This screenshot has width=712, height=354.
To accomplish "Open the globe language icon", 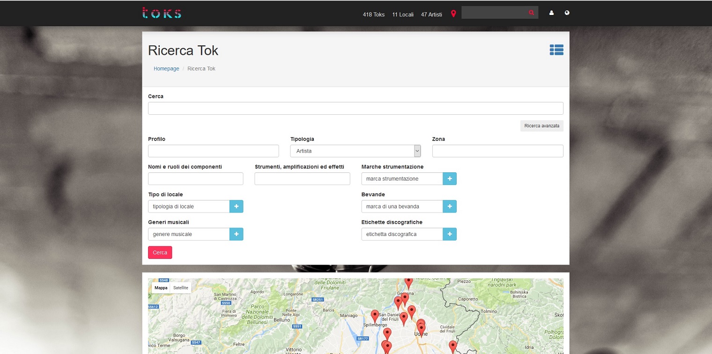I will pyautogui.click(x=567, y=13).
